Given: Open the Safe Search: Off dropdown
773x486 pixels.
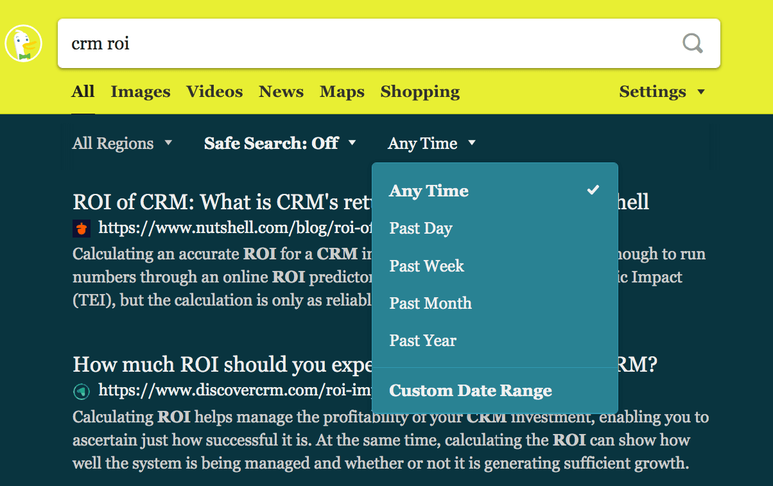Looking at the screenshot, I should click(x=280, y=143).
